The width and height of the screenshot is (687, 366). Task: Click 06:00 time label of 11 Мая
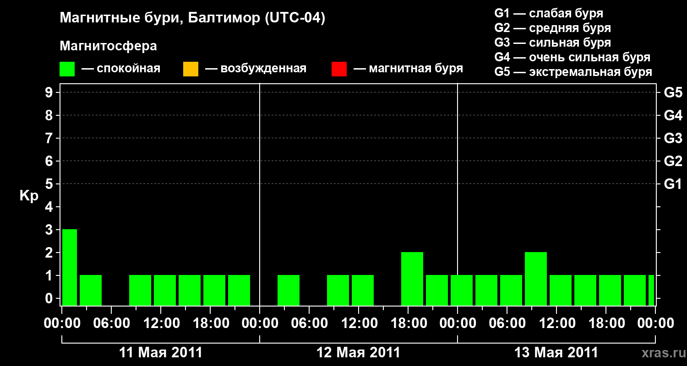(112, 323)
